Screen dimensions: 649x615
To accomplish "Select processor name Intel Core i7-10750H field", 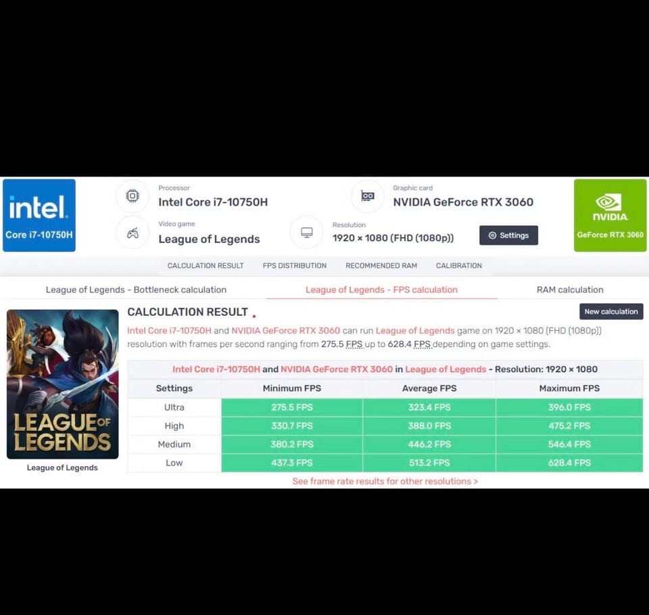I will pyautogui.click(x=213, y=202).
